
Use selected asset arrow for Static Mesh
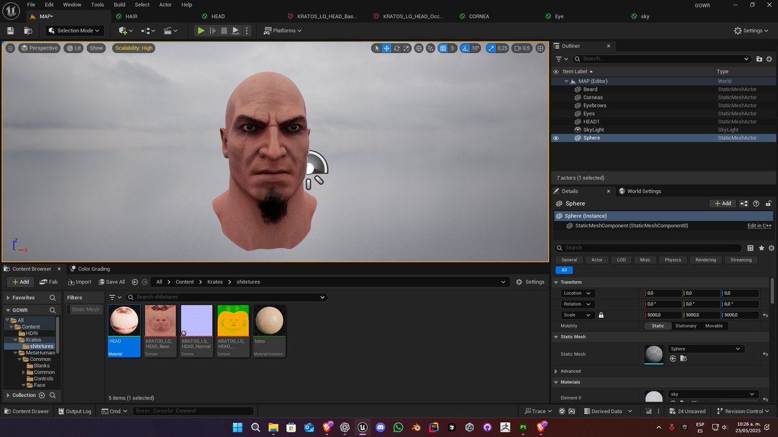(x=673, y=358)
